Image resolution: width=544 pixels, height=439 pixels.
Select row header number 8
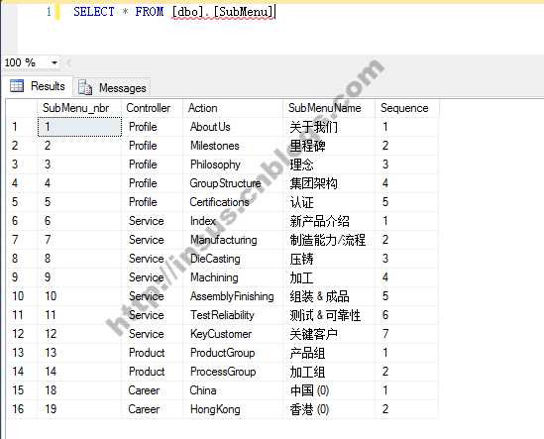pyautogui.click(x=22, y=259)
